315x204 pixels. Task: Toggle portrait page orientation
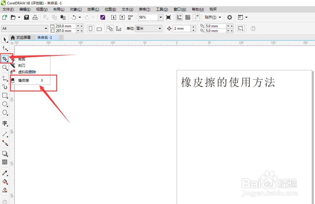point(90,28)
